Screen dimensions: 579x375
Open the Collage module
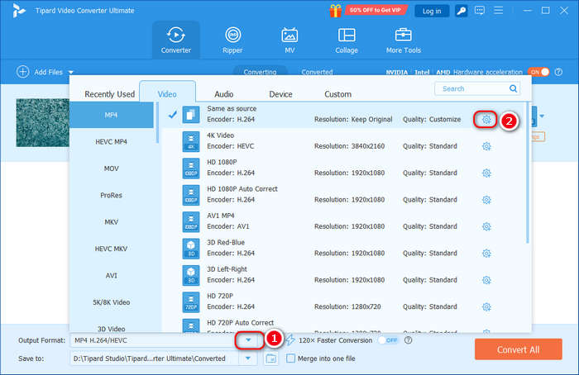pyautogui.click(x=347, y=40)
